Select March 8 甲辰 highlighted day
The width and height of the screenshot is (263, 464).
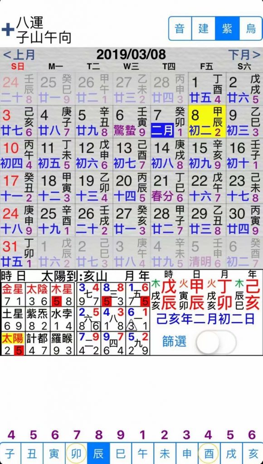[x=207, y=121]
